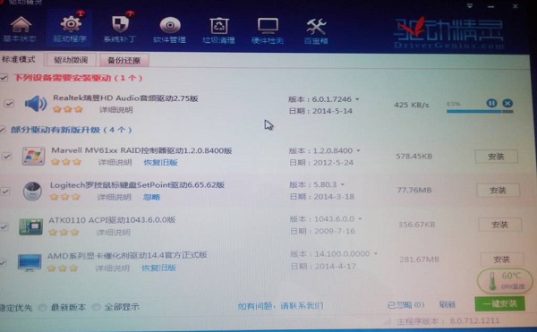Click the Realtek download progress bar
Image resolution: width=537 pixels, height=332 pixels.
(480, 111)
